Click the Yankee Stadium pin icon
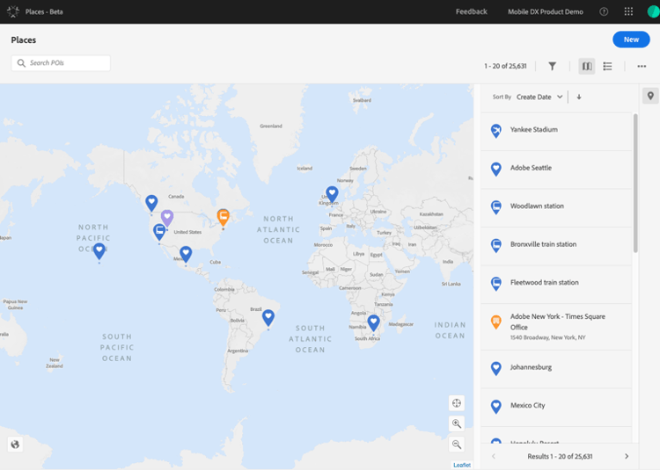The image size is (660, 470). coord(496,131)
